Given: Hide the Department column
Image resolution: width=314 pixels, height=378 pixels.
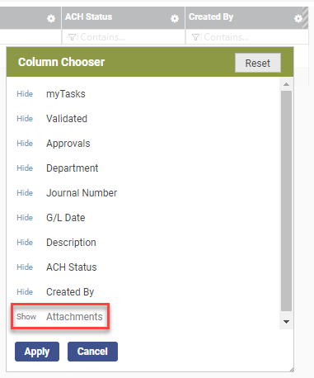Looking at the screenshot, I should [25, 168].
